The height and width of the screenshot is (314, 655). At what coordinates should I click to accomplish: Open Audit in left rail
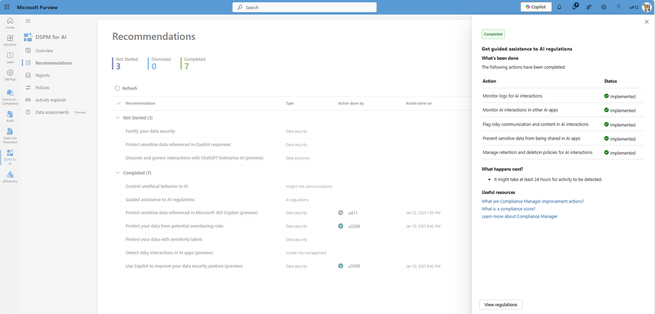click(x=10, y=117)
